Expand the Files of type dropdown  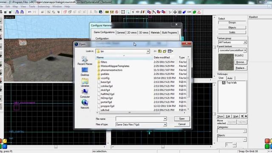click(165, 125)
